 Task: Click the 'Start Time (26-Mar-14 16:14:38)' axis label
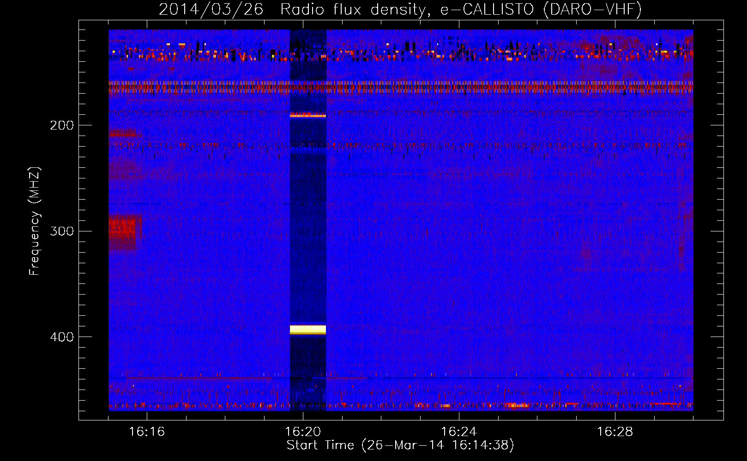400,445
